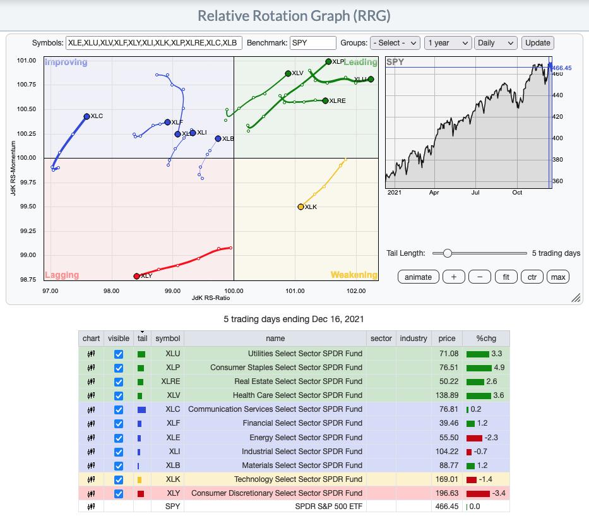Open chart icon for XLI row

pyautogui.click(x=91, y=452)
